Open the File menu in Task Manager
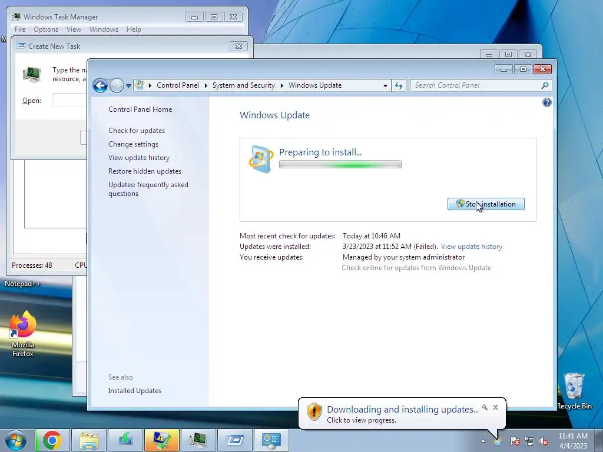The width and height of the screenshot is (603, 452). pos(20,29)
